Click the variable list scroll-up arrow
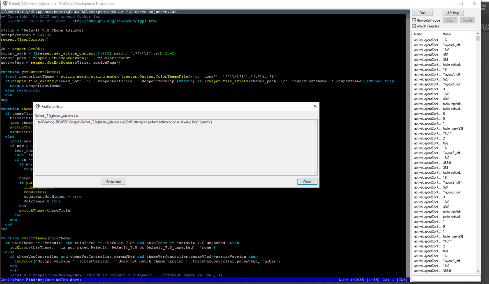This screenshot has width=489, height=284. point(478,34)
